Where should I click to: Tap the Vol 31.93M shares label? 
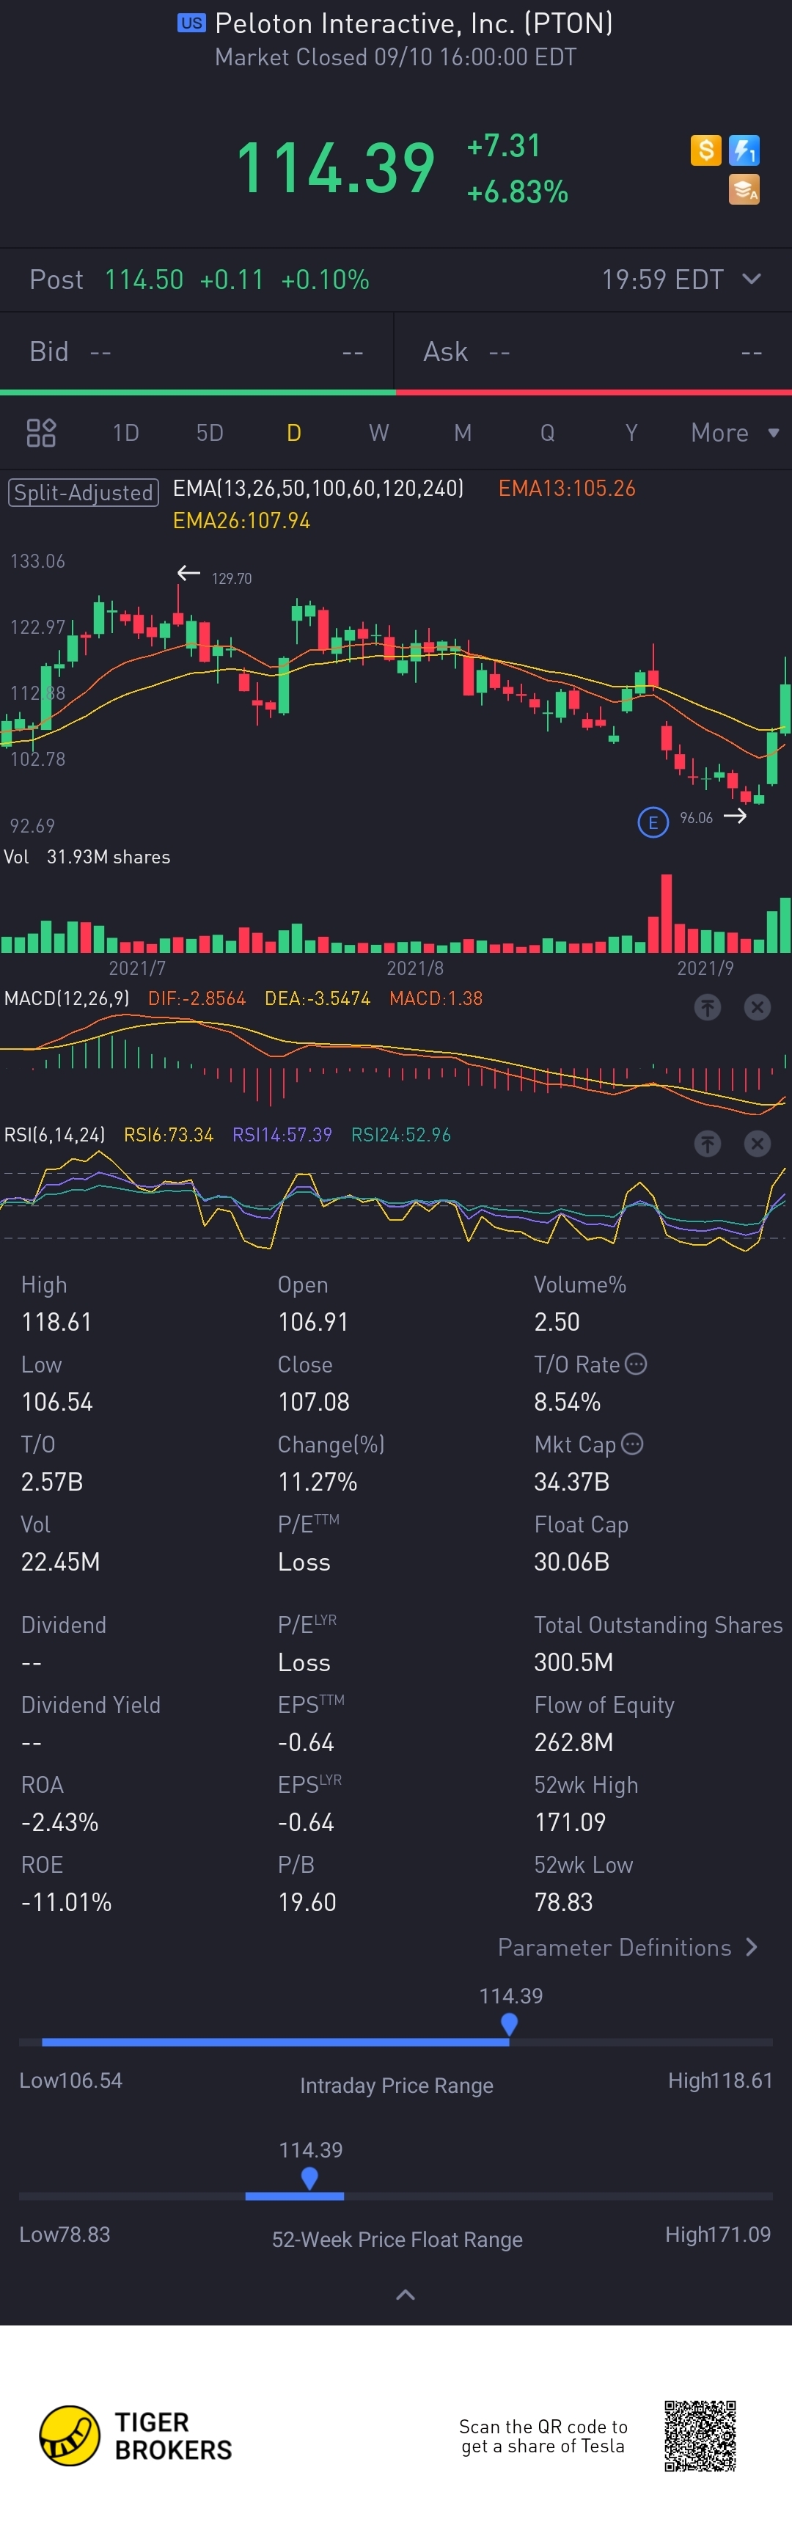click(x=87, y=856)
